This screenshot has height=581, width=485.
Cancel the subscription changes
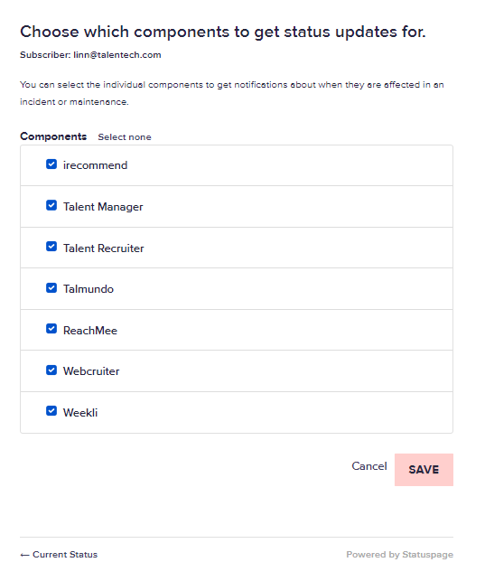[x=369, y=466]
